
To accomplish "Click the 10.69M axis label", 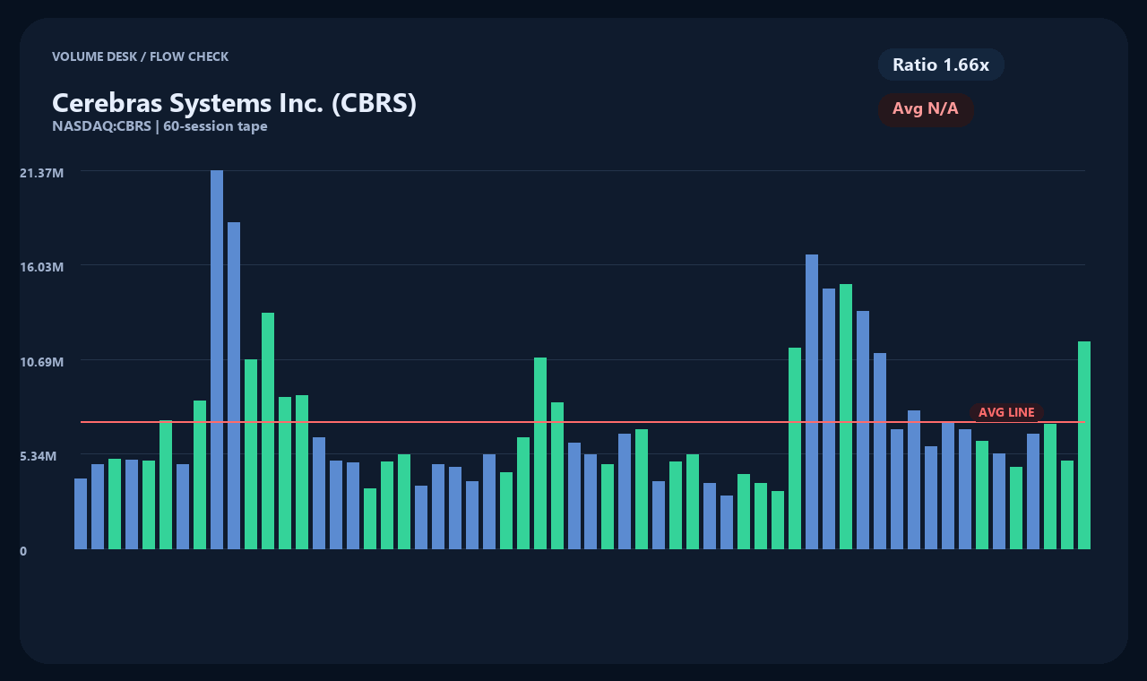I will [x=42, y=362].
